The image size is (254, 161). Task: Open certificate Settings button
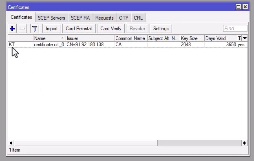pyautogui.click(x=161, y=29)
